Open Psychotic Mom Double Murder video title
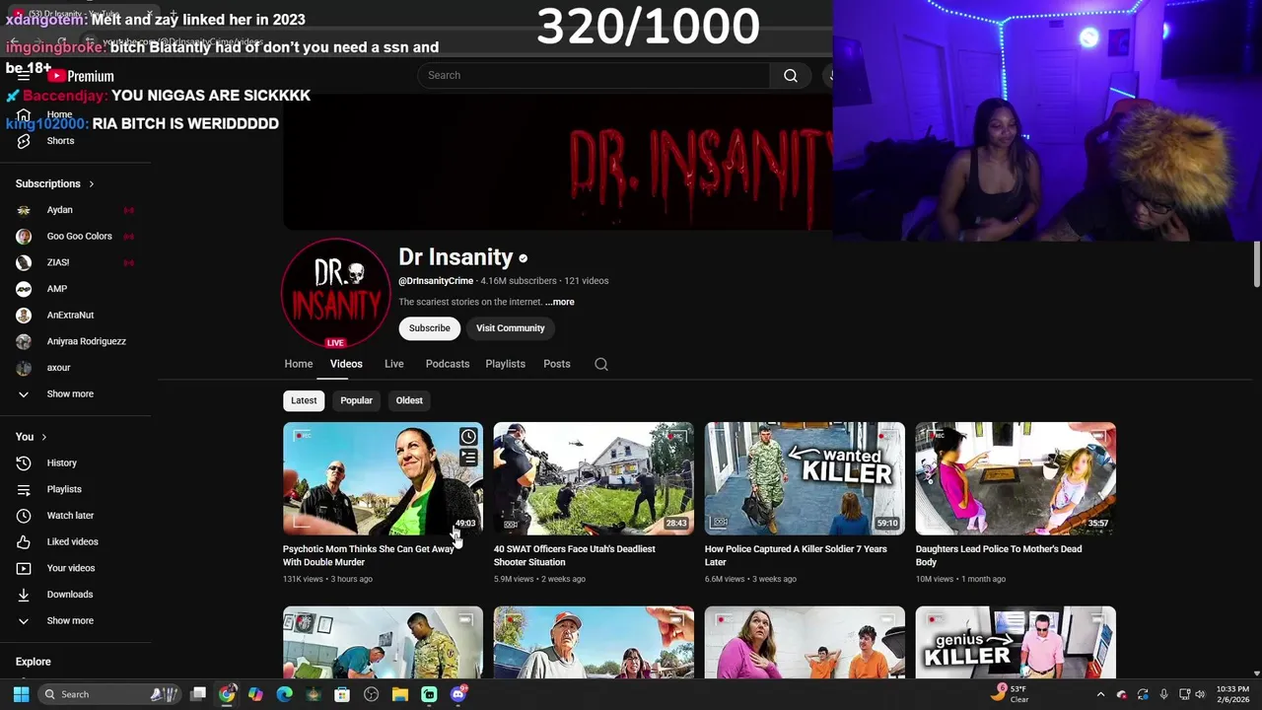1262x710 pixels. coord(369,555)
